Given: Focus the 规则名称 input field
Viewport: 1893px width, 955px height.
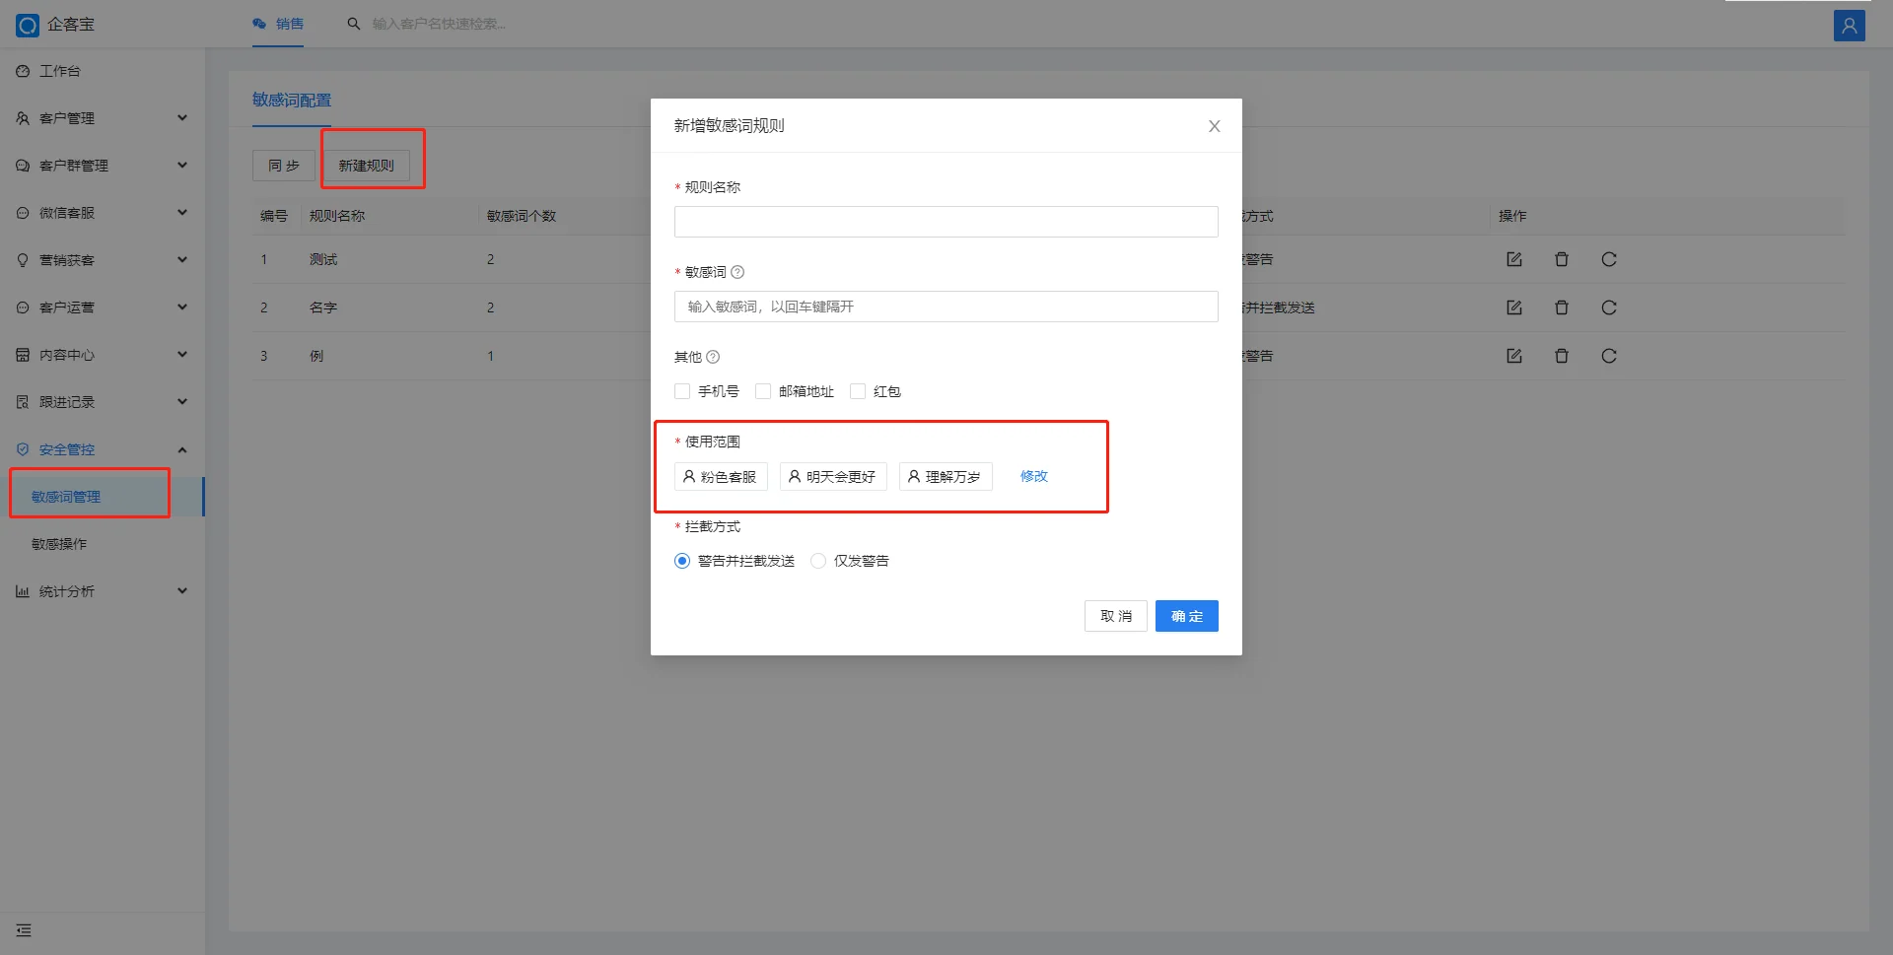Looking at the screenshot, I should click(946, 222).
